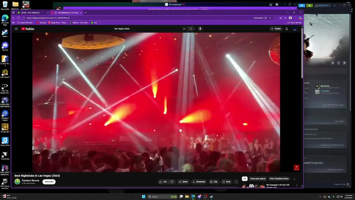Open Steam desktop shortcut

(5, 32)
